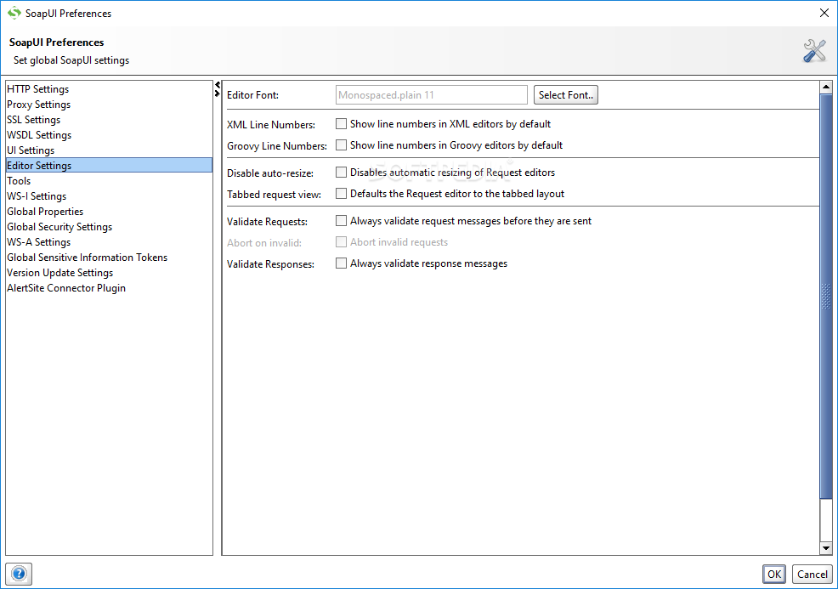Select WS-I Settings
Screen dimensions: 838x589
coord(109,196)
